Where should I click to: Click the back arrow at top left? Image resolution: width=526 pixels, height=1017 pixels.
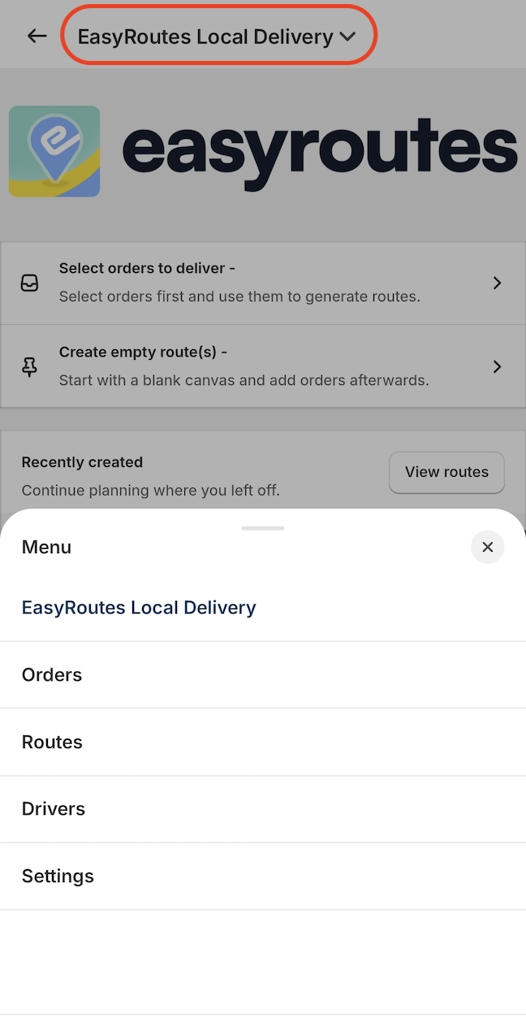[x=37, y=35]
